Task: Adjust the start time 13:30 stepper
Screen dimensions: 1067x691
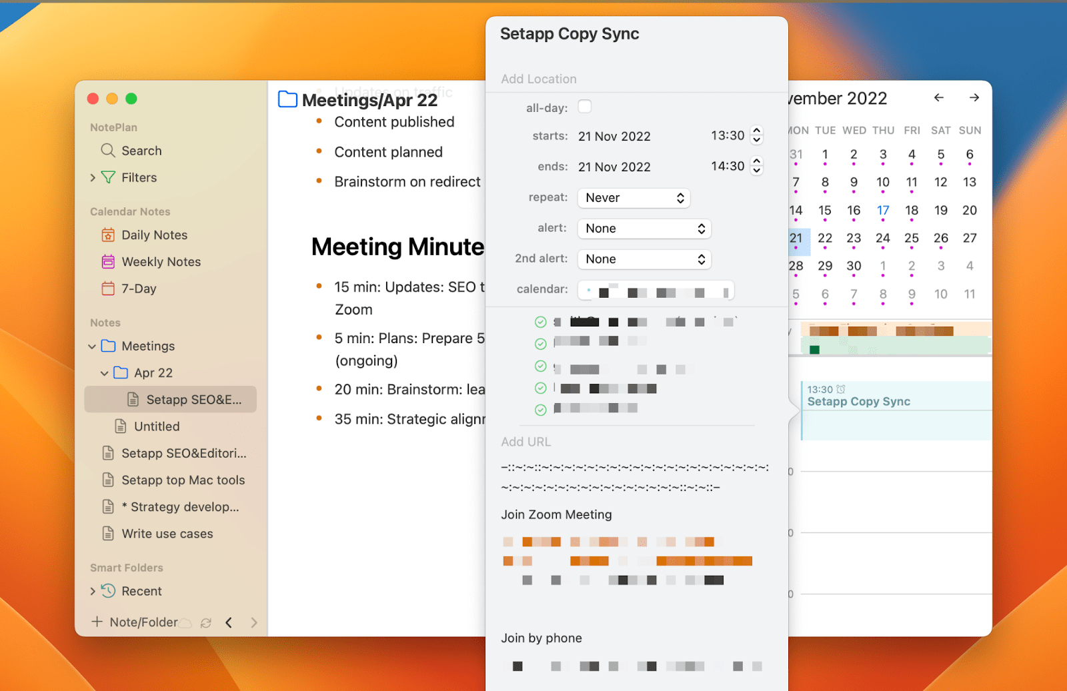Action: pos(756,135)
